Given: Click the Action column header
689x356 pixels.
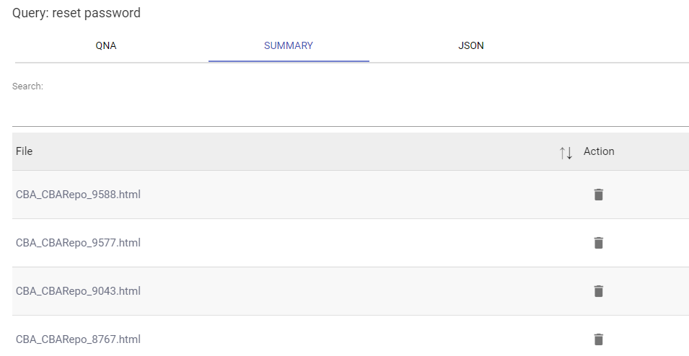Looking at the screenshot, I should (x=599, y=151).
